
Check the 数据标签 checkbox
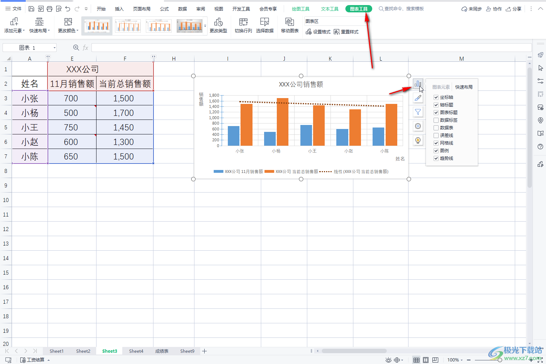436,120
